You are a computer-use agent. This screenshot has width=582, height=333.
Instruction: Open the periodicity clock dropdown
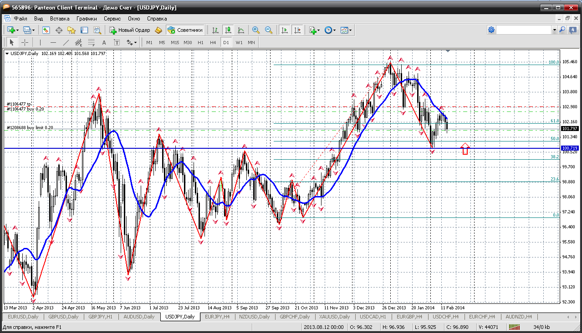pos(330,30)
